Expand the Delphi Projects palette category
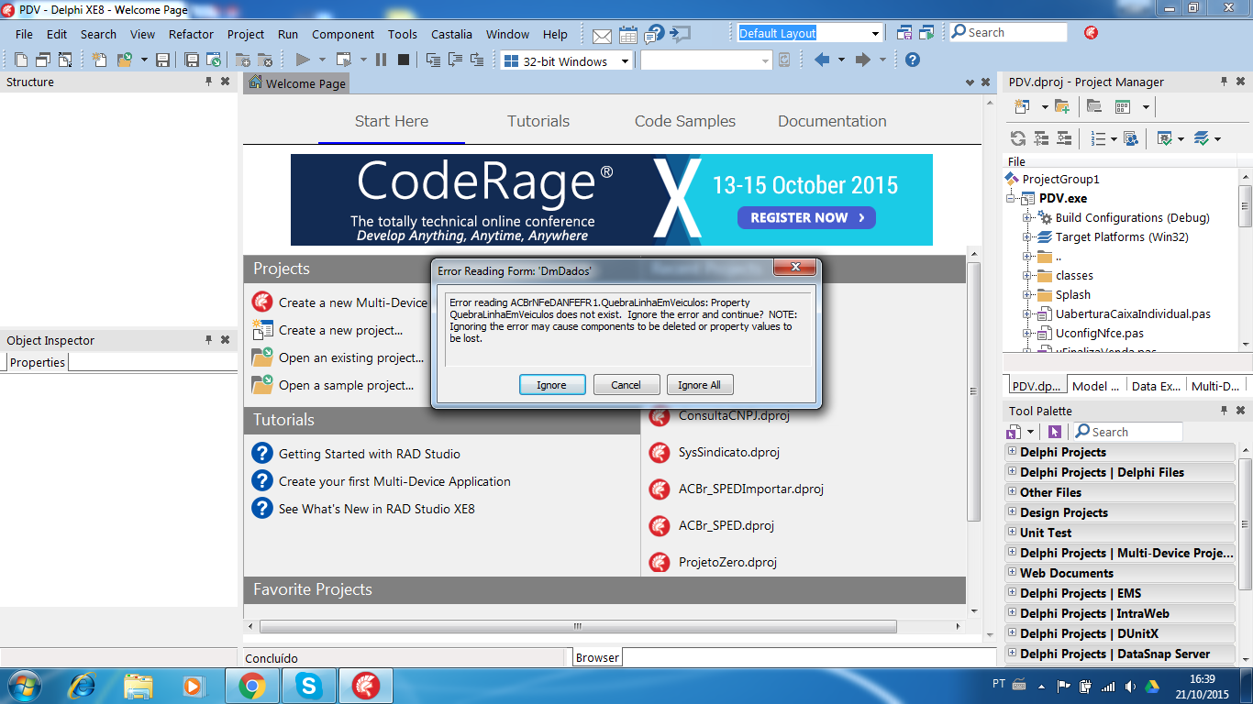 [1013, 452]
